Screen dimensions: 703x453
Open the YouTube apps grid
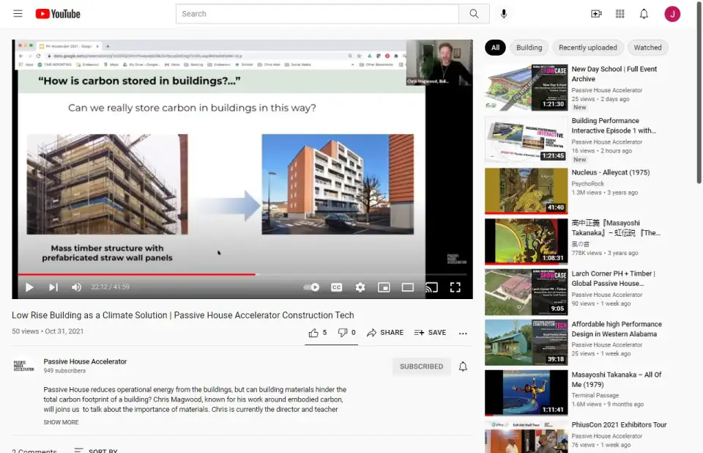(620, 14)
